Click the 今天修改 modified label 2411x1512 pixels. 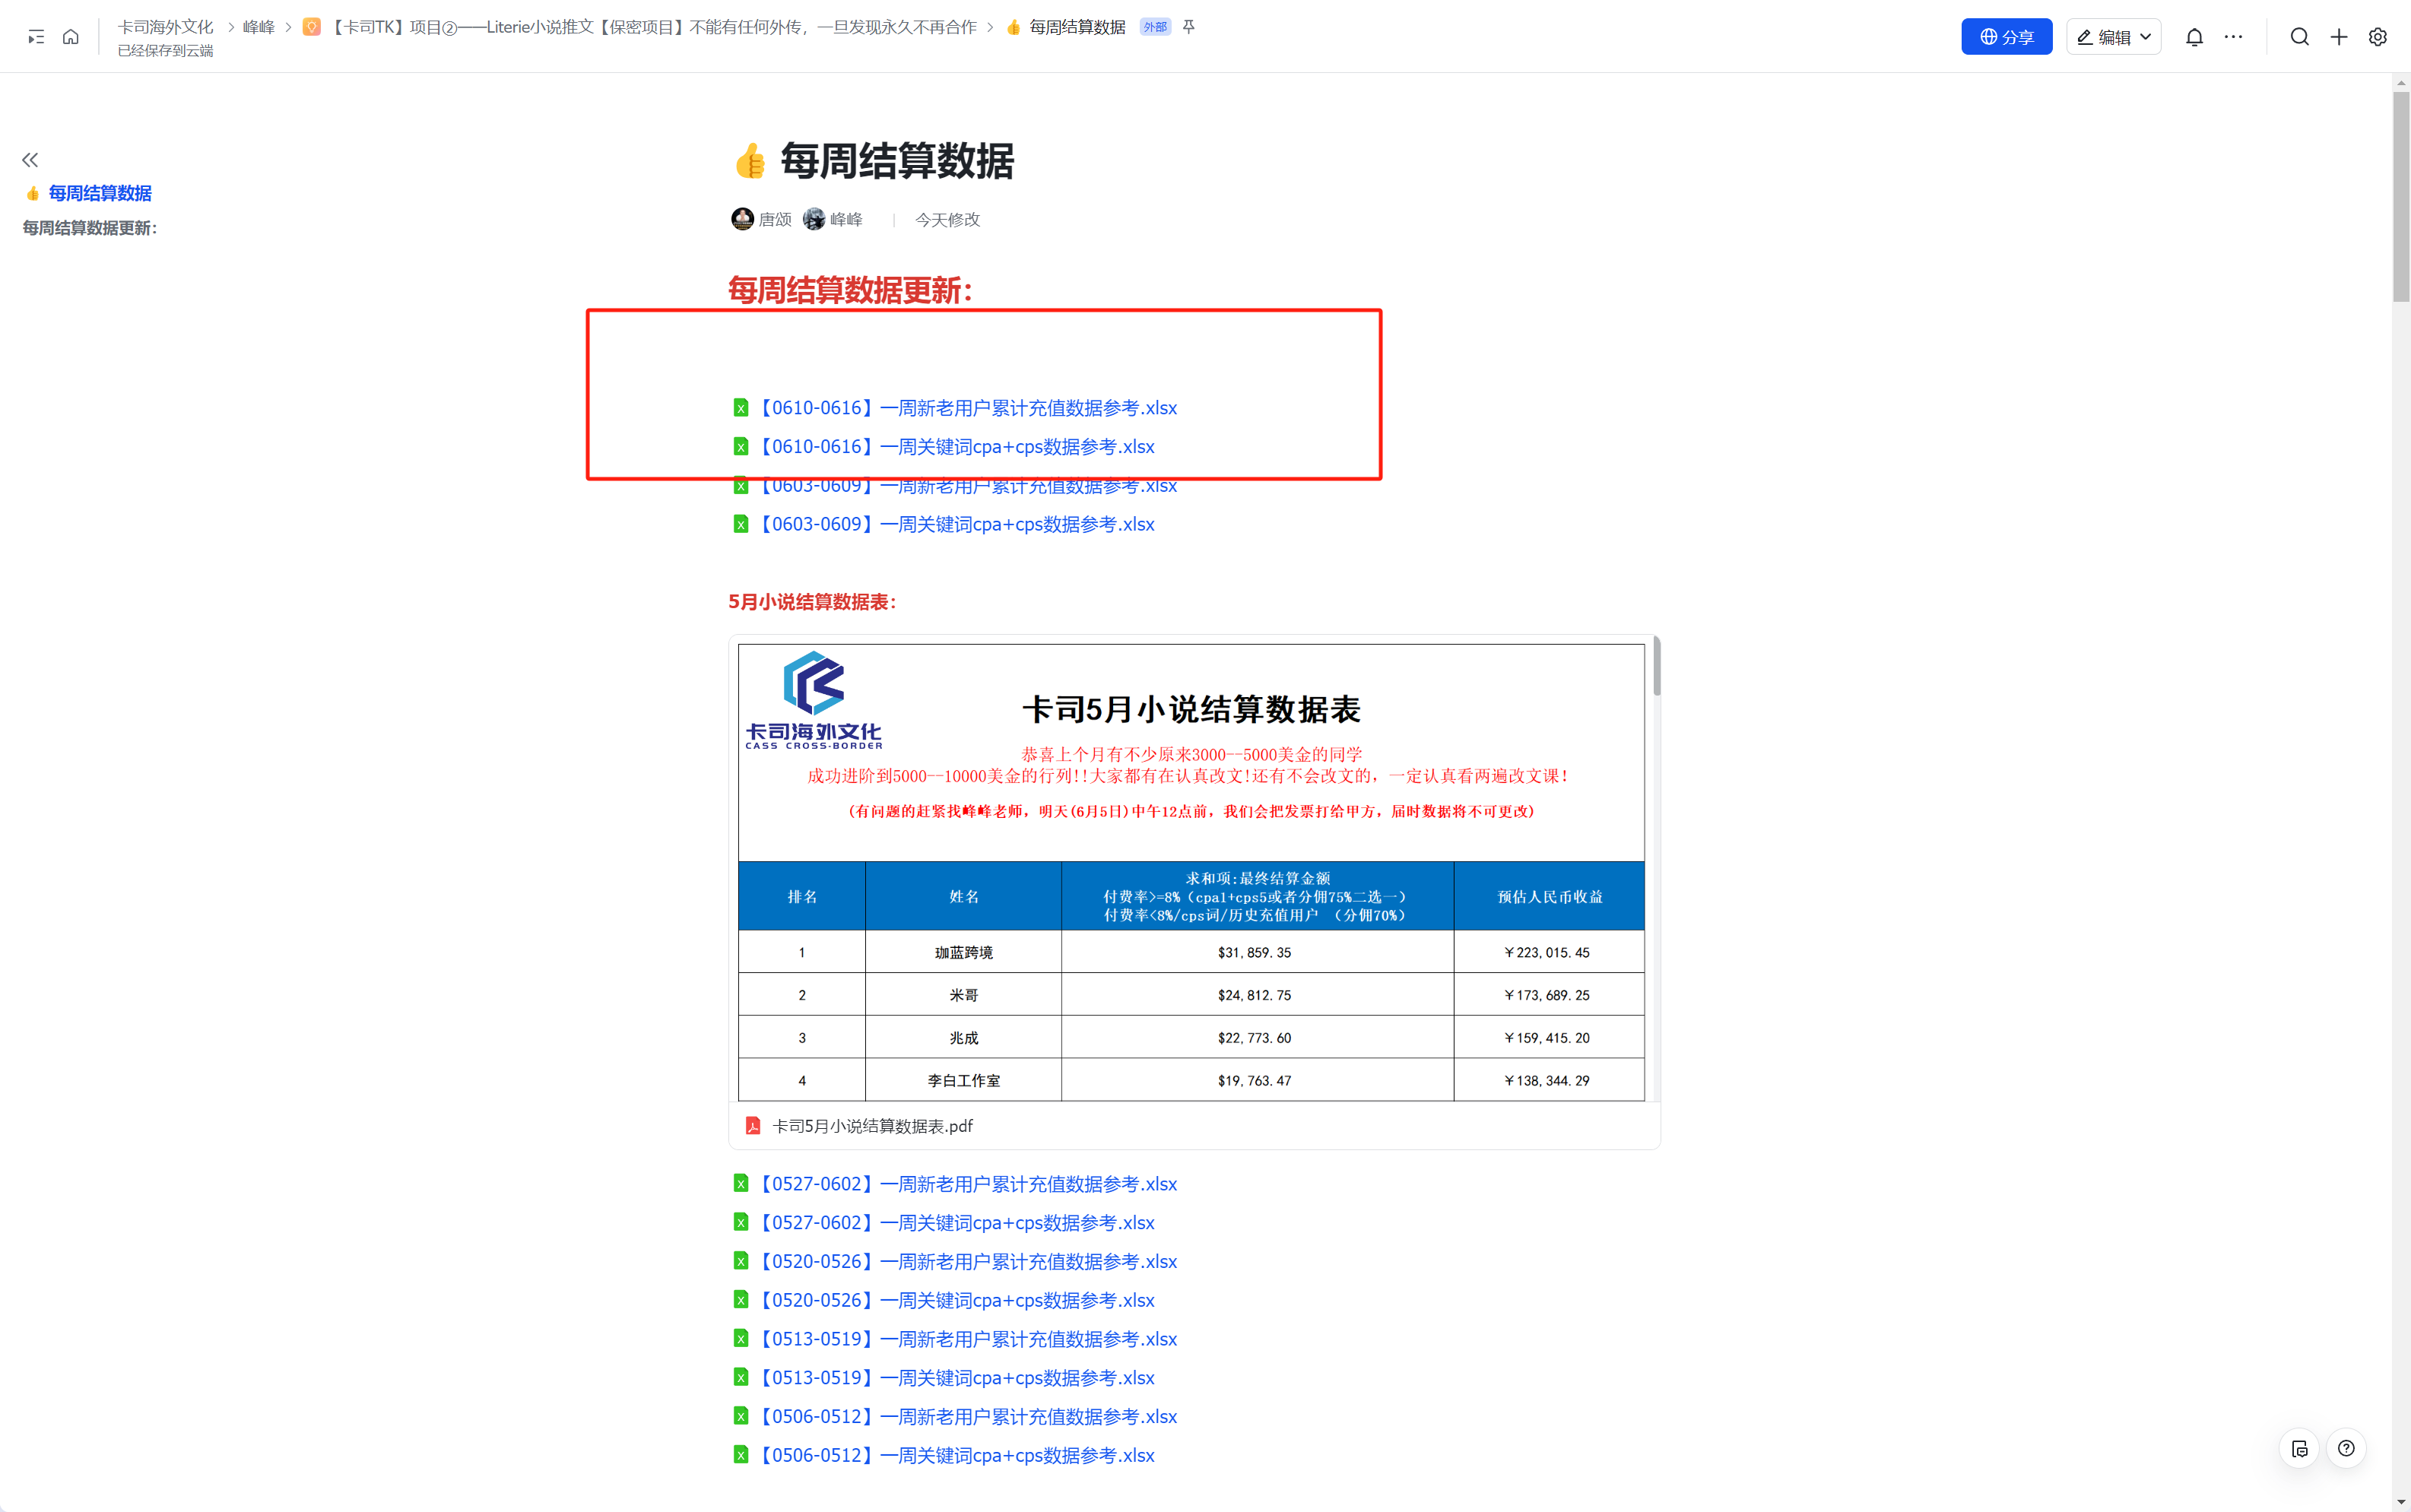[x=947, y=220]
